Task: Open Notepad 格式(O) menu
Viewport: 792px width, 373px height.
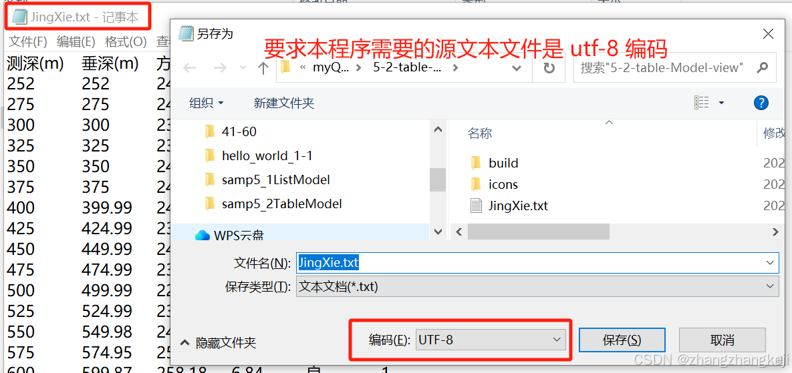Action: click(x=126, y=42)
